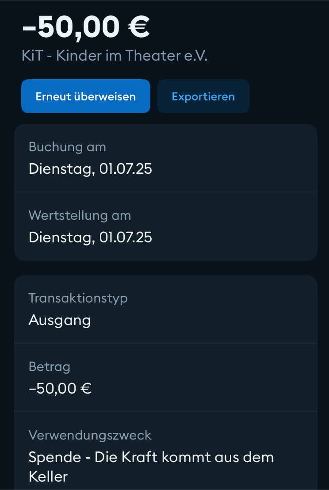Image resolution: width=329 pixels, height=490 pixels.
Task: Click the Erneut überweisen button
Action: [x=86, y=96]
